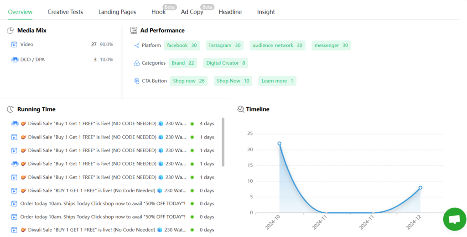Click the green chat support icon
The height and width of the screenshot is (237, 467).
coord(454,219)
